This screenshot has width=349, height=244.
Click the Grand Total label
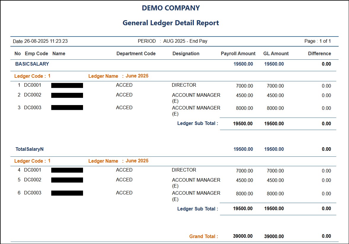pos(204,237)
